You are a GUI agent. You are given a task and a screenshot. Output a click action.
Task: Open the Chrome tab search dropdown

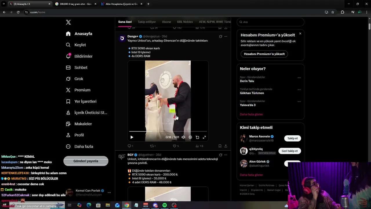4,4
